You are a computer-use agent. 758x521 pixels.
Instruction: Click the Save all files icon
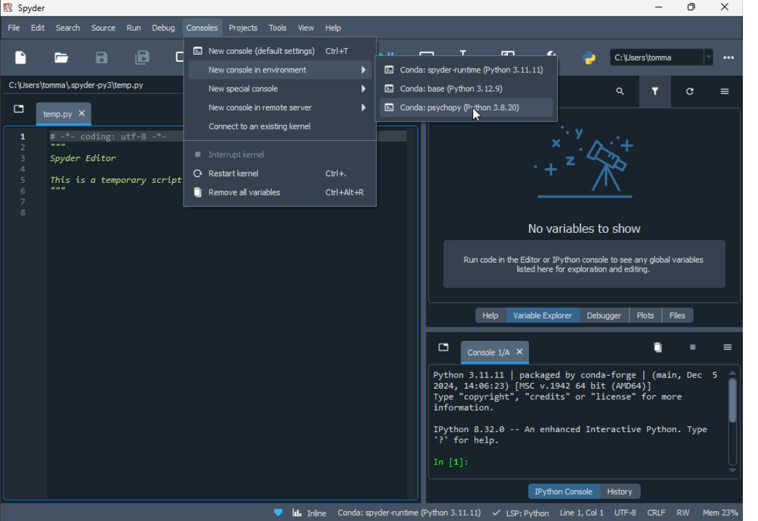(x=142, y=58)
